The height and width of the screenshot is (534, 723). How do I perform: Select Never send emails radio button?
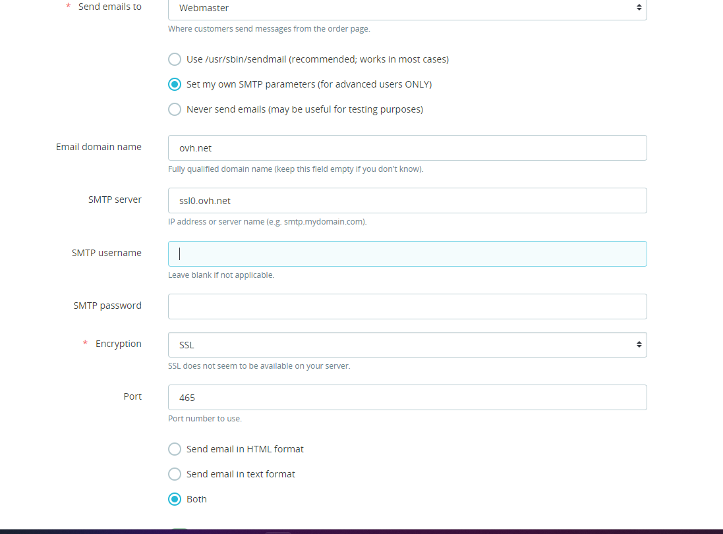(x=175, y=109)
